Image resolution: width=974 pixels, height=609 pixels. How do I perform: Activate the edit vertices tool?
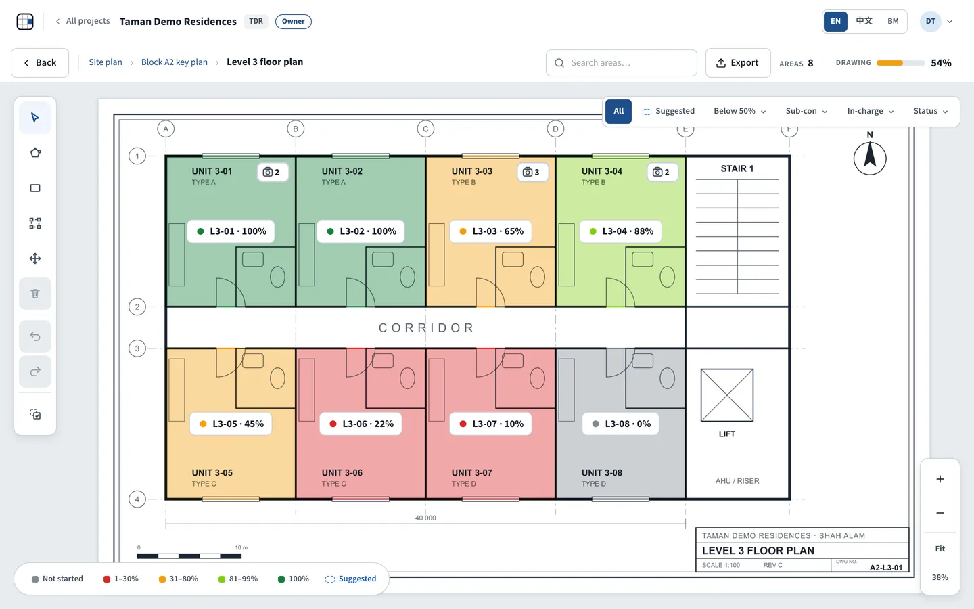35,223
